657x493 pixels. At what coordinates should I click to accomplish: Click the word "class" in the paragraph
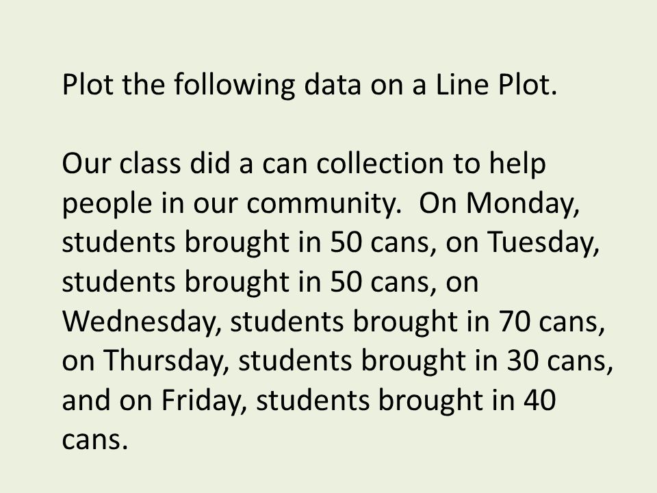pyautogui.click(x=150, y=164)
